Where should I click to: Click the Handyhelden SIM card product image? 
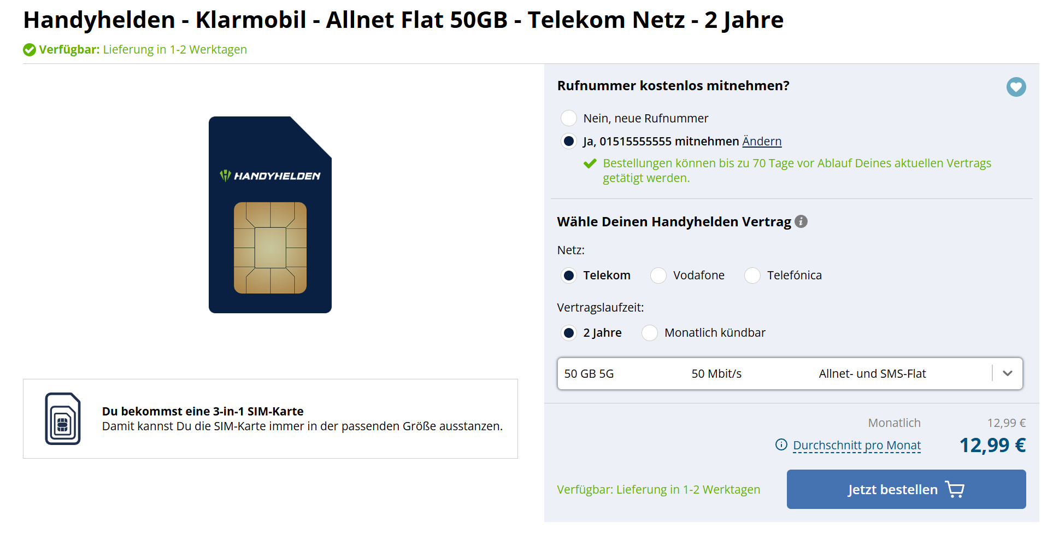[x=270, y=215]
